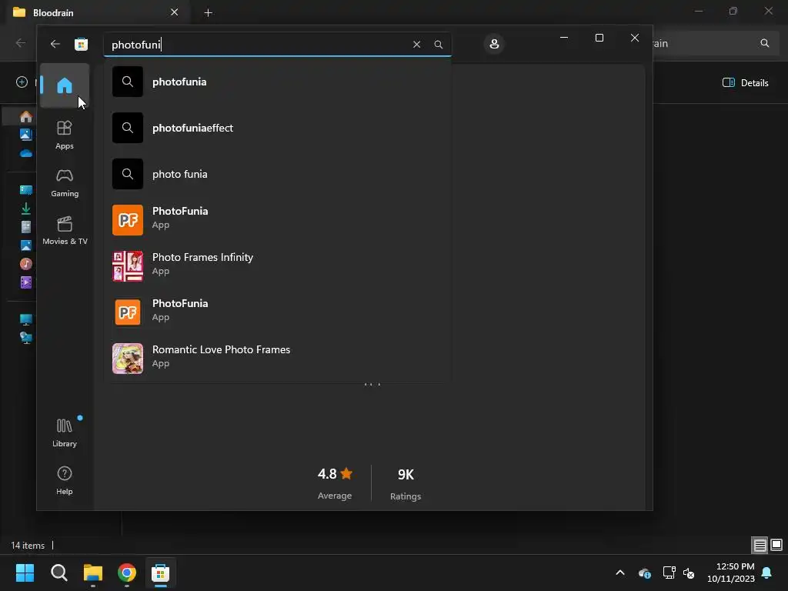Viewport: 788px width, 591px height.
Task: Open Photo Frames Infinity app result
Action: pos(277,266)
